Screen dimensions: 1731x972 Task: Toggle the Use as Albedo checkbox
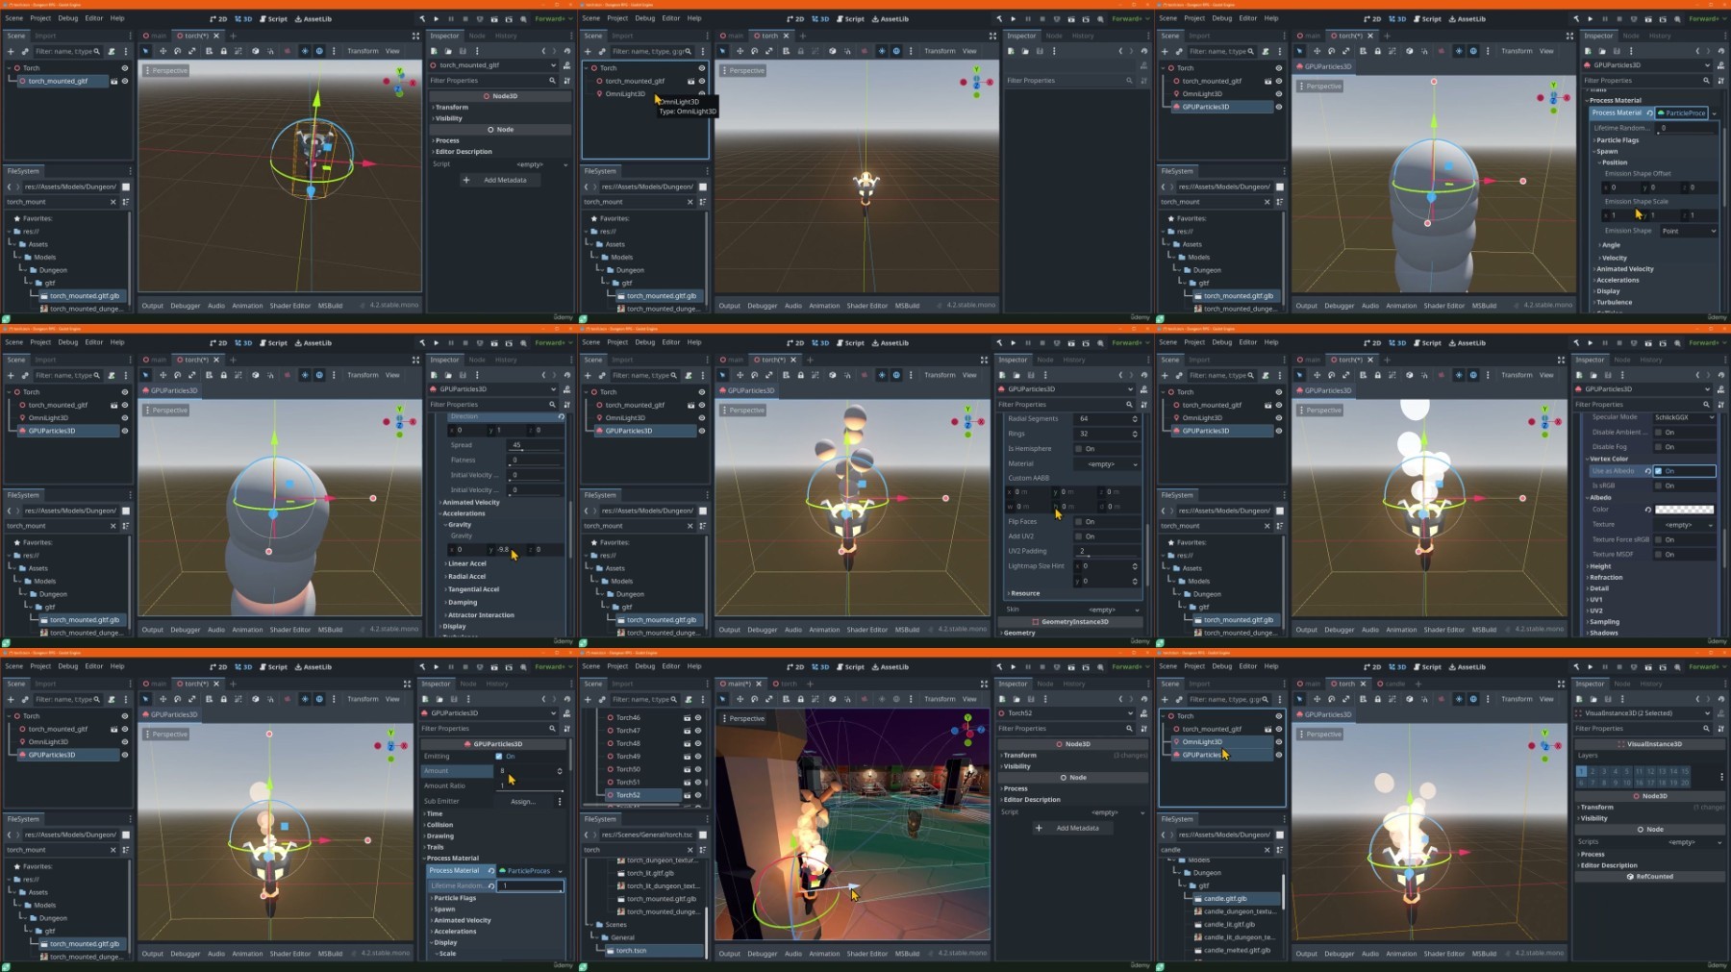point(1658,471)
